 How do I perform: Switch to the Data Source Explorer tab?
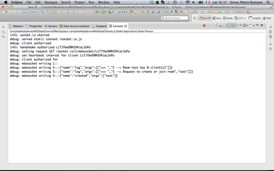tap(75, 26)
